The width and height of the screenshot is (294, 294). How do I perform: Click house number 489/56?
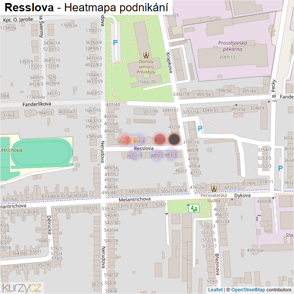pos(111,167)
